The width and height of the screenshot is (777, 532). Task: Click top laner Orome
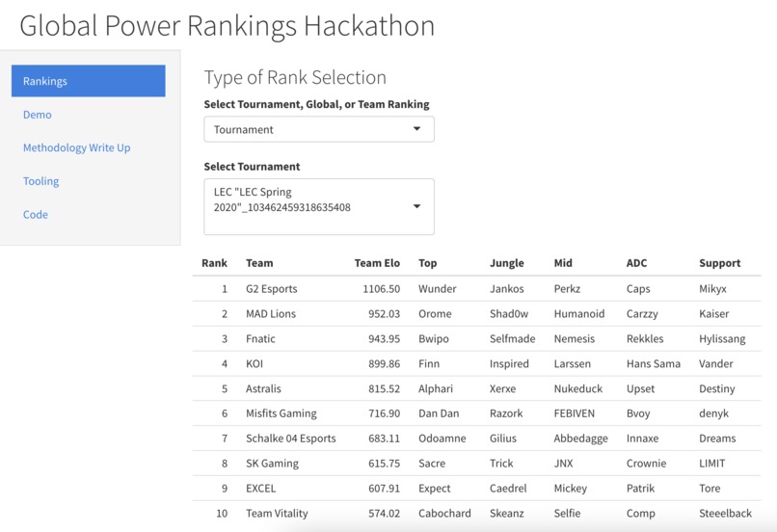(435, 313)
